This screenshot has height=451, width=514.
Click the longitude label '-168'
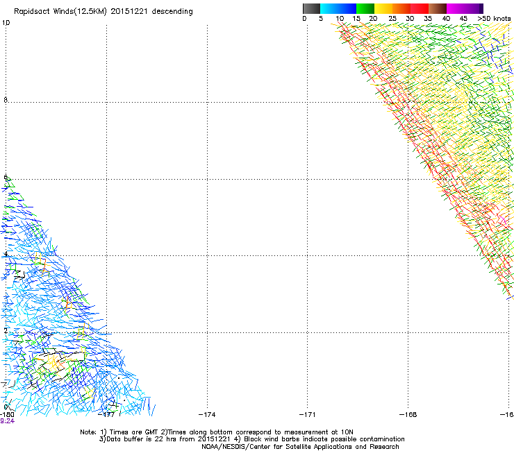[x=408, y=415]
